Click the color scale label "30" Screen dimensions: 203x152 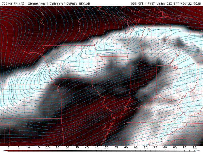[x=67, y=147]
